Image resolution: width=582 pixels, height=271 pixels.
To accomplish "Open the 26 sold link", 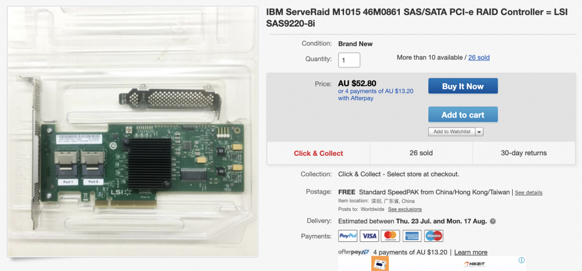I will click(x=479, y=58).
